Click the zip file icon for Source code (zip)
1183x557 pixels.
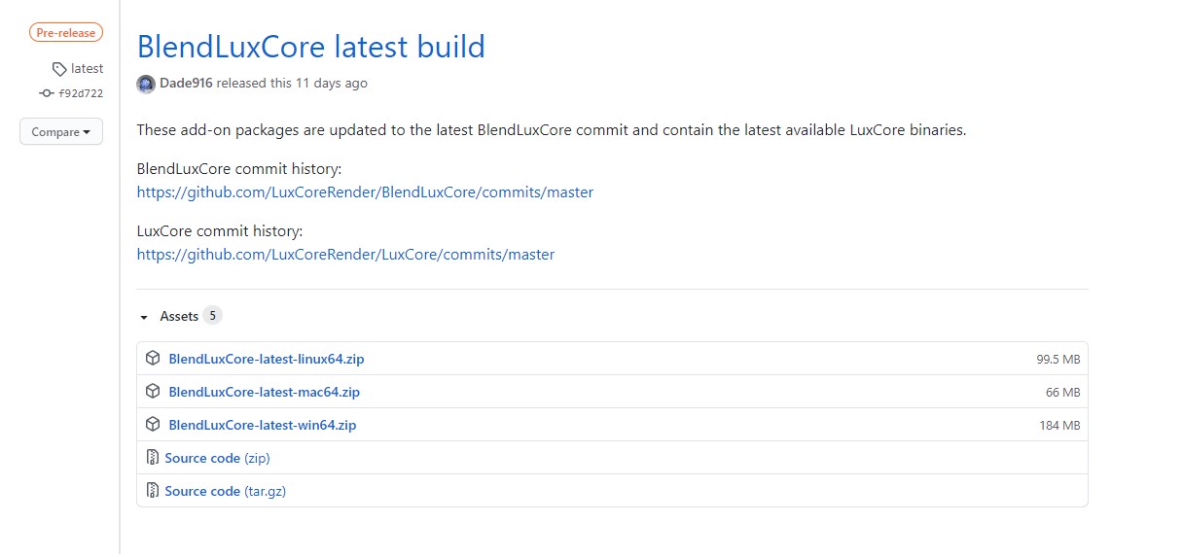coord(153,458)
